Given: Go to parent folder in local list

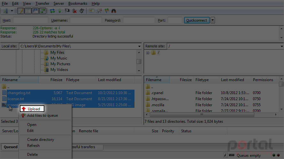Looking at the screenshot, I should click(x=6, y=87).
